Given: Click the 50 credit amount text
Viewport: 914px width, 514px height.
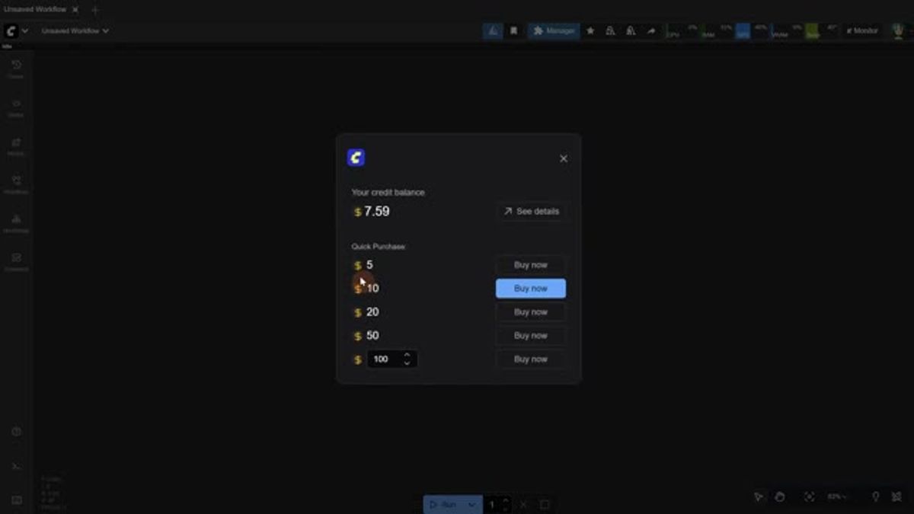Looking at the screenshot, I should pyautogui.click(x=372, y=336).
